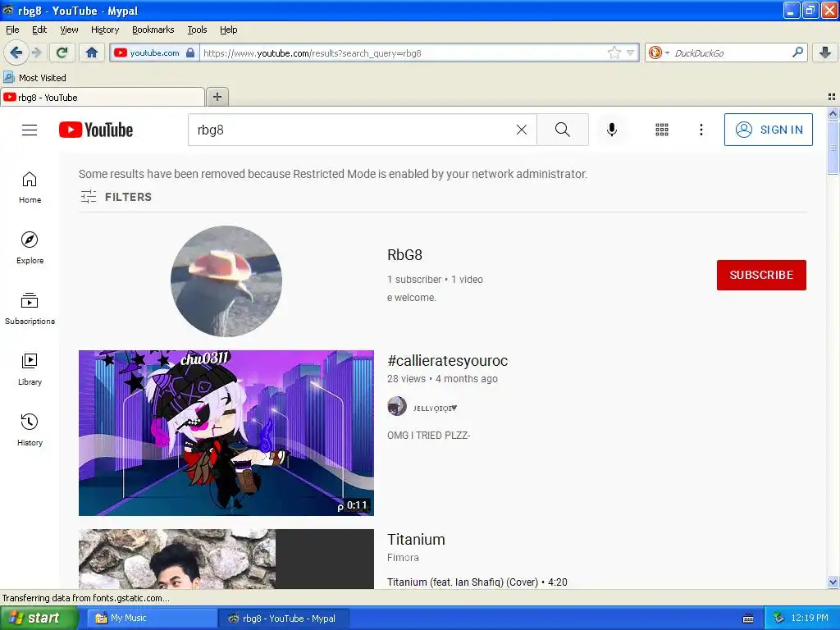Viewport: 840px width, 630px height.
Task: Open the downloads arrow button
Action: (825, 52)
